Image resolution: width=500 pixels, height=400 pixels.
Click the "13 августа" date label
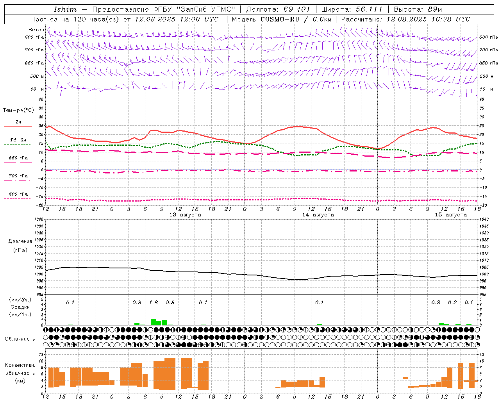click(185, 215)
